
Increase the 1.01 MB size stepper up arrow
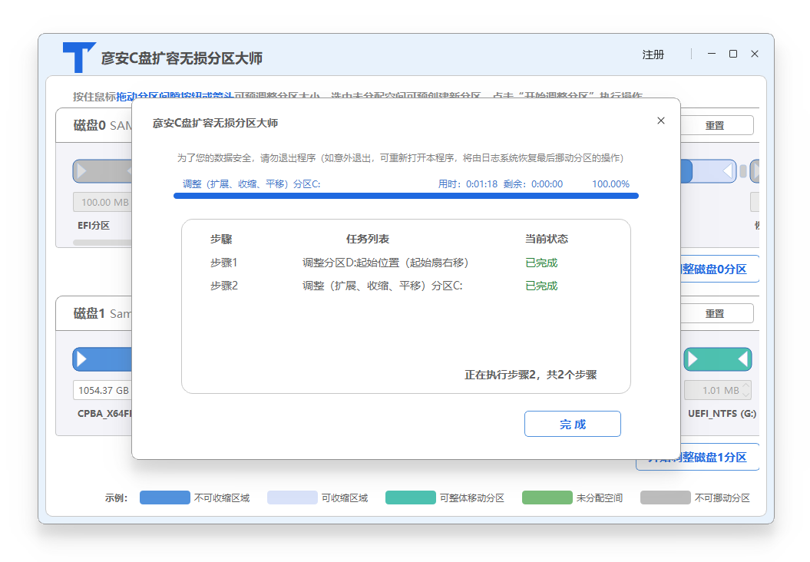pos(746,385)
